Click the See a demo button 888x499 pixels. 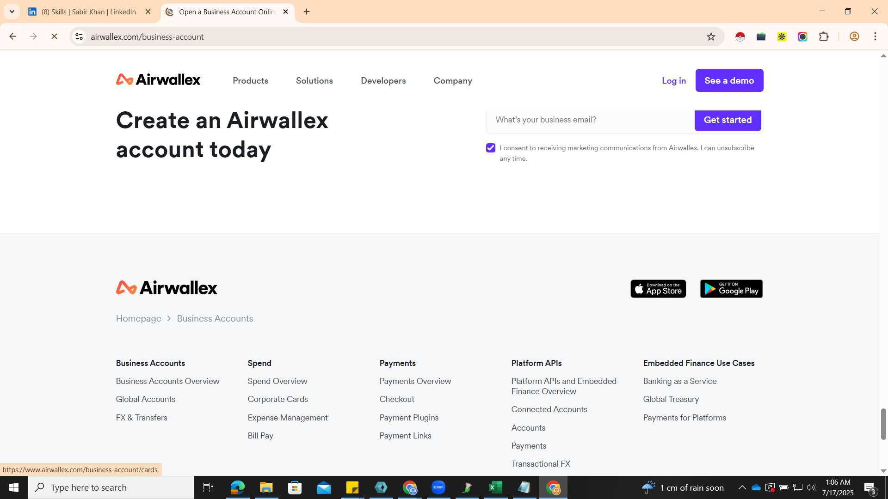[x=729, y=80]
